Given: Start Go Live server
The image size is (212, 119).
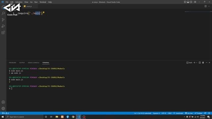Looking at the screenshot, I should tap(189, 113).
